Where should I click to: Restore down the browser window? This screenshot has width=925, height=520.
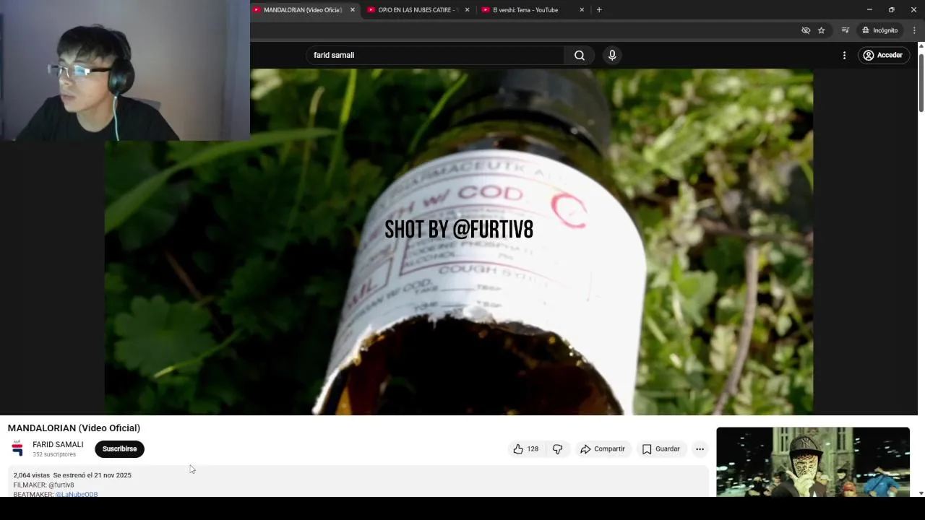point(891,10)
